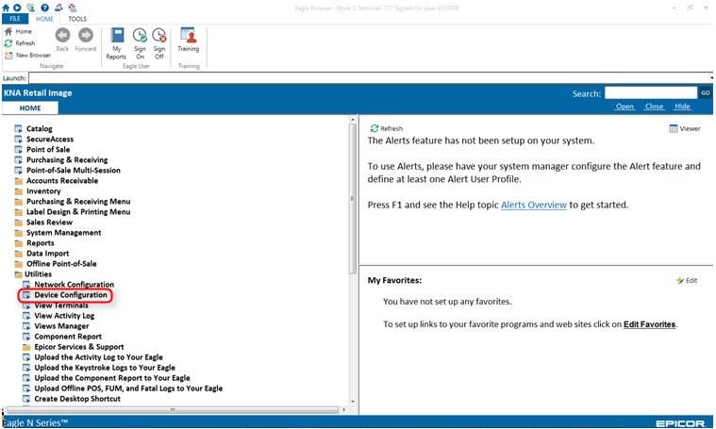
Task: Click into the Search input field
Action: click(x=650, y=93)
